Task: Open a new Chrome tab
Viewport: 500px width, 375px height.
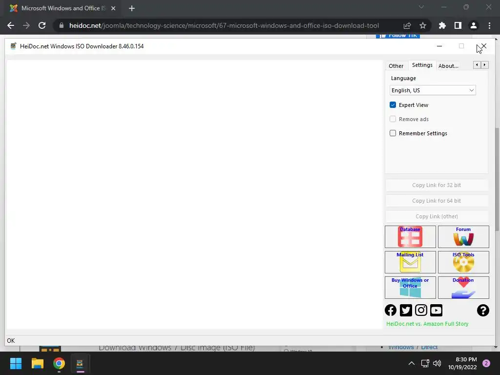Action: pos(132,8)
